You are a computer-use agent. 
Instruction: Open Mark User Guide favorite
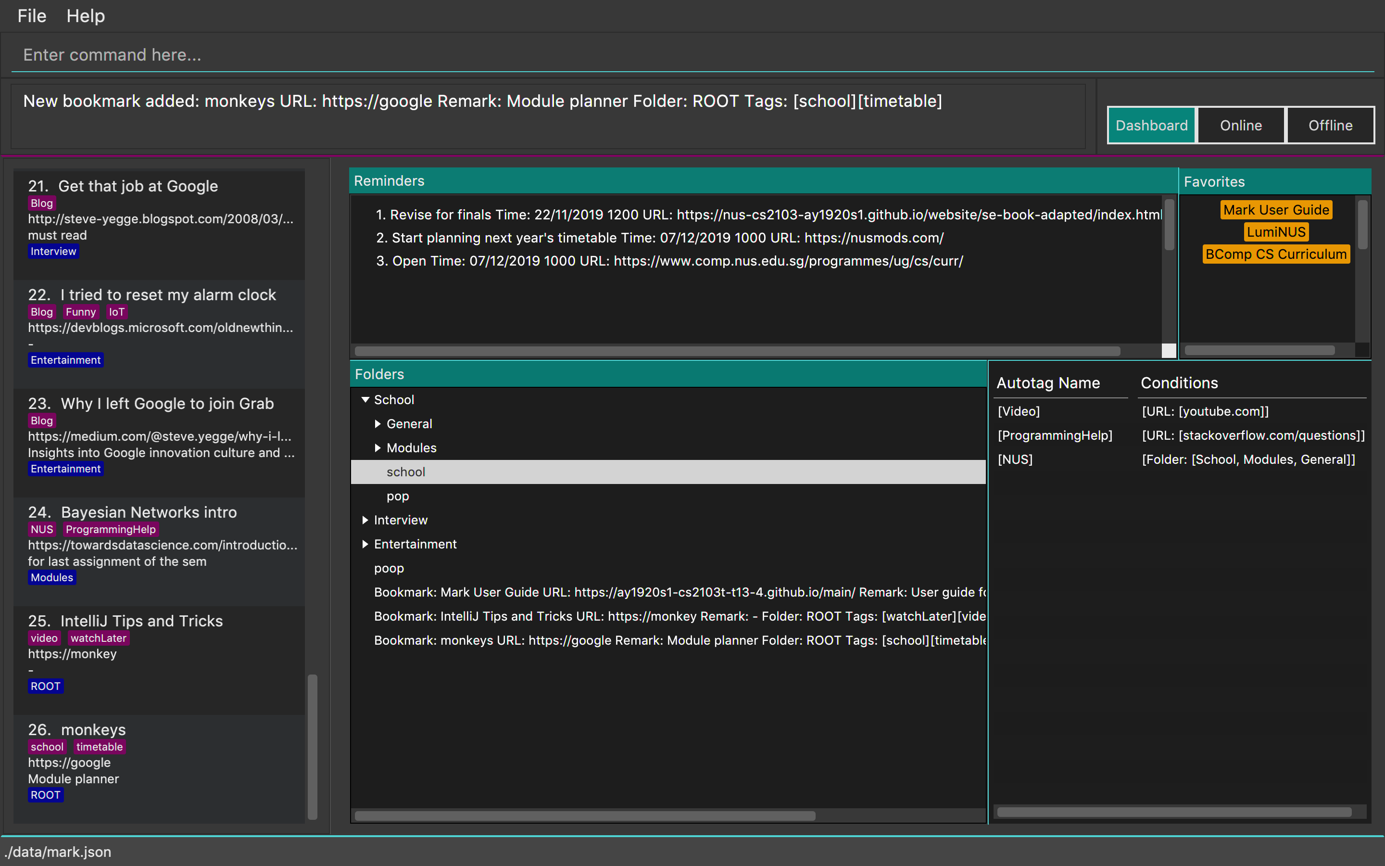coord(1276,210)
